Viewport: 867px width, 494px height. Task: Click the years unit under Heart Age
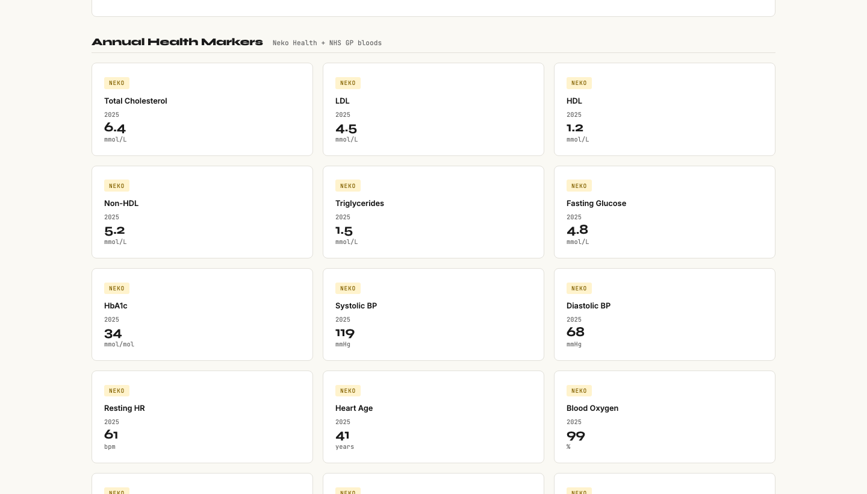click(345, 447)
